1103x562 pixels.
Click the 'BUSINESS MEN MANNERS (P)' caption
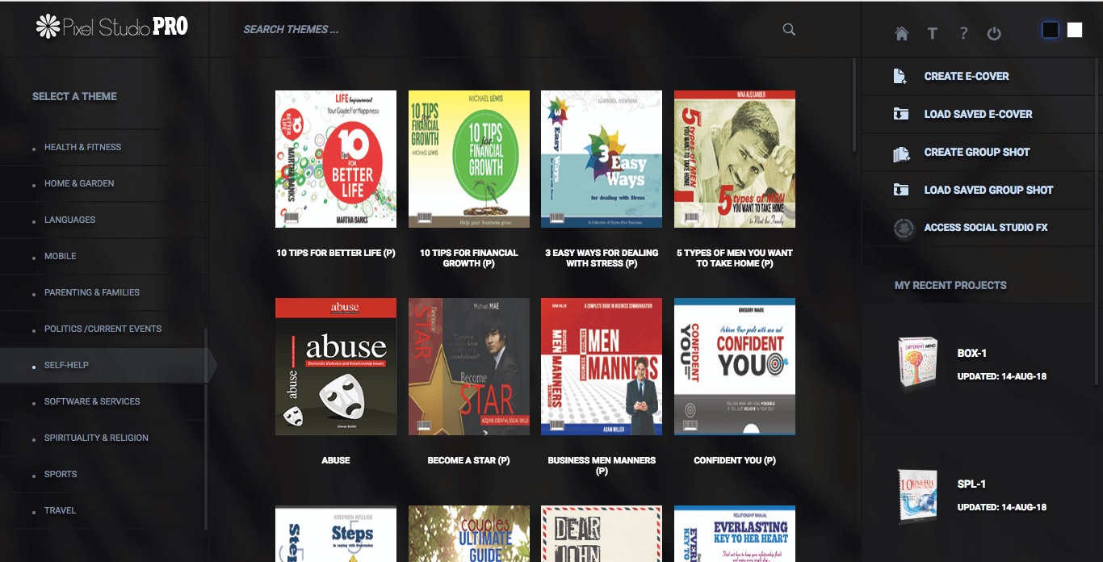(x=602, y=466)
